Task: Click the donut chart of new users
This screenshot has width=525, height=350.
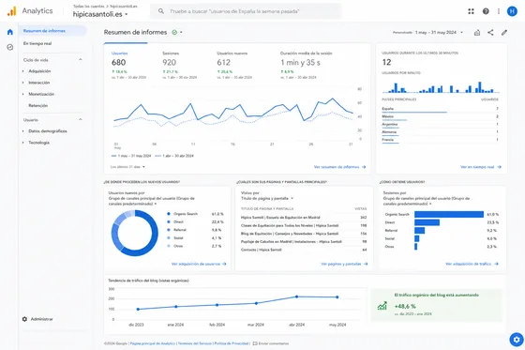Action: 135,233
